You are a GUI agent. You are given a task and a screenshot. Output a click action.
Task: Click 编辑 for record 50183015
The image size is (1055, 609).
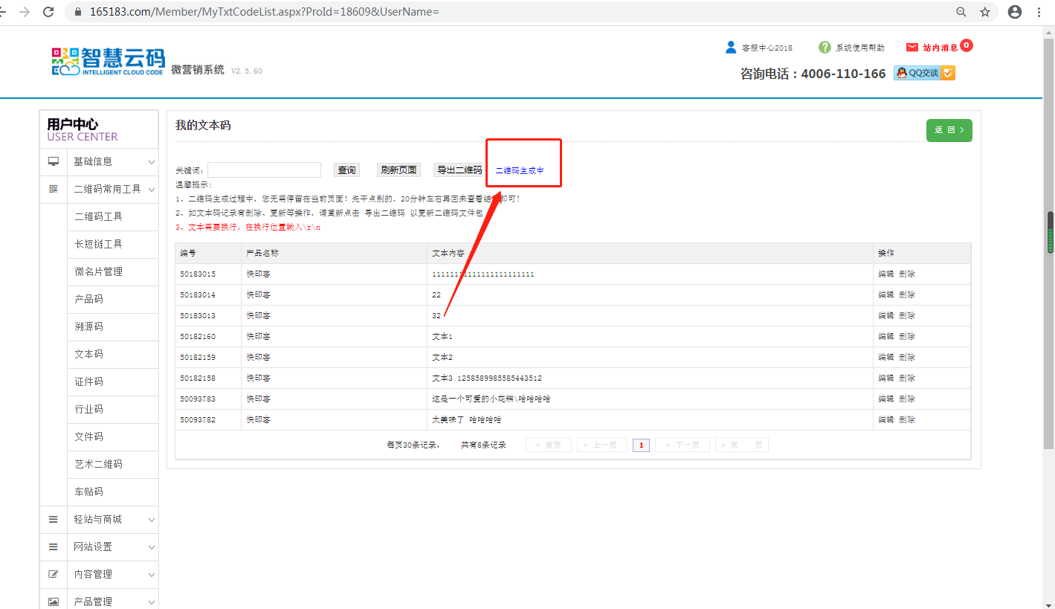pos(885,274)
